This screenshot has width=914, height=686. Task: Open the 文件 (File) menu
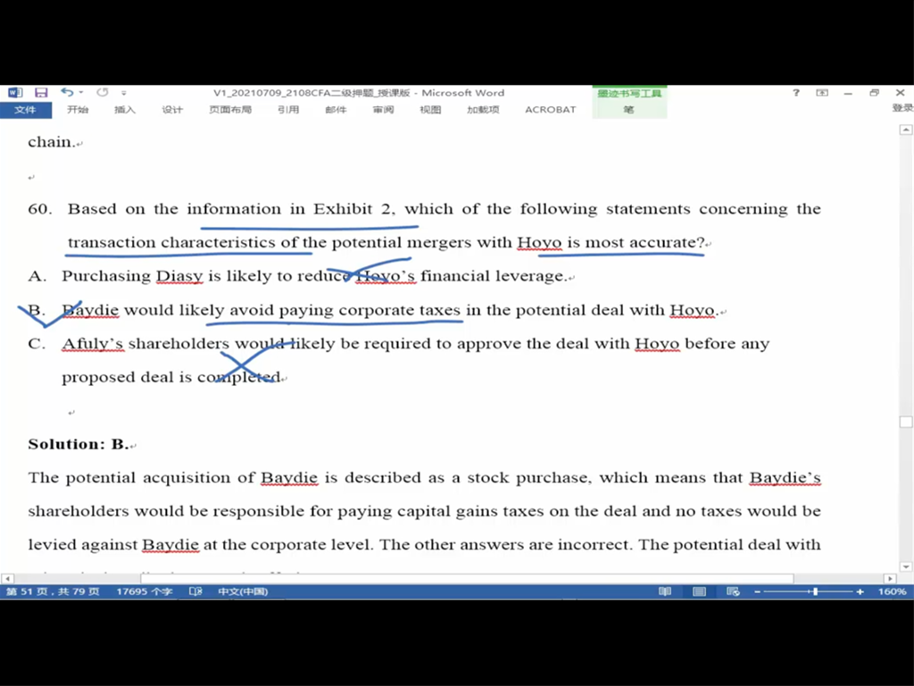click(x=25, y=110)
